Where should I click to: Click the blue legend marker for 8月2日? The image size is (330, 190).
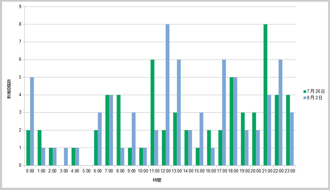(305, 98)
